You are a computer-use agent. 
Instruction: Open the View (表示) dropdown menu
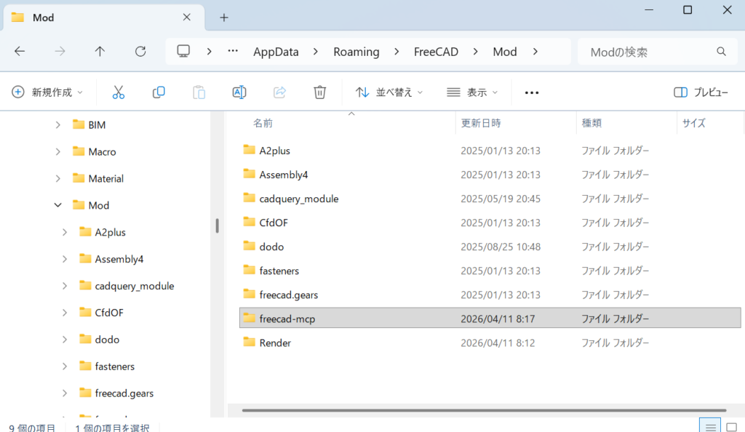point(472,92)
